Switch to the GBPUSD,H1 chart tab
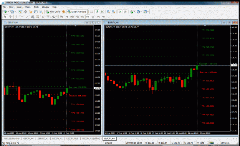 coord(43,139)
